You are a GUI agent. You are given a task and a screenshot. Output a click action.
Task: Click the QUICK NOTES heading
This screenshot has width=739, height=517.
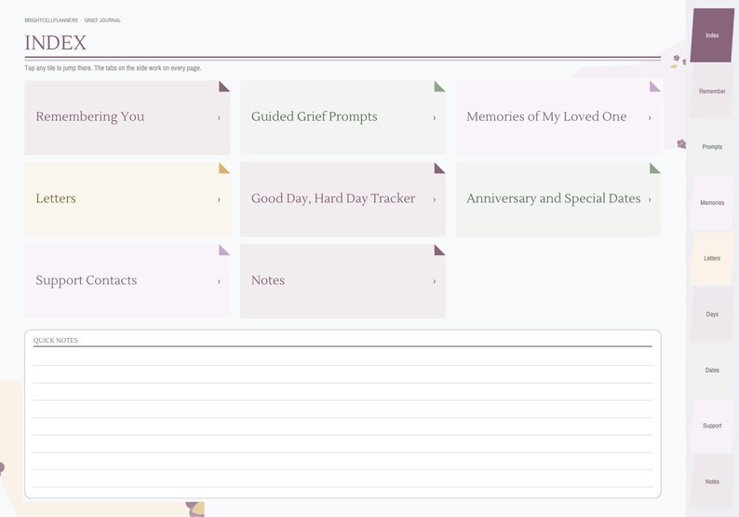coord(56,340)
